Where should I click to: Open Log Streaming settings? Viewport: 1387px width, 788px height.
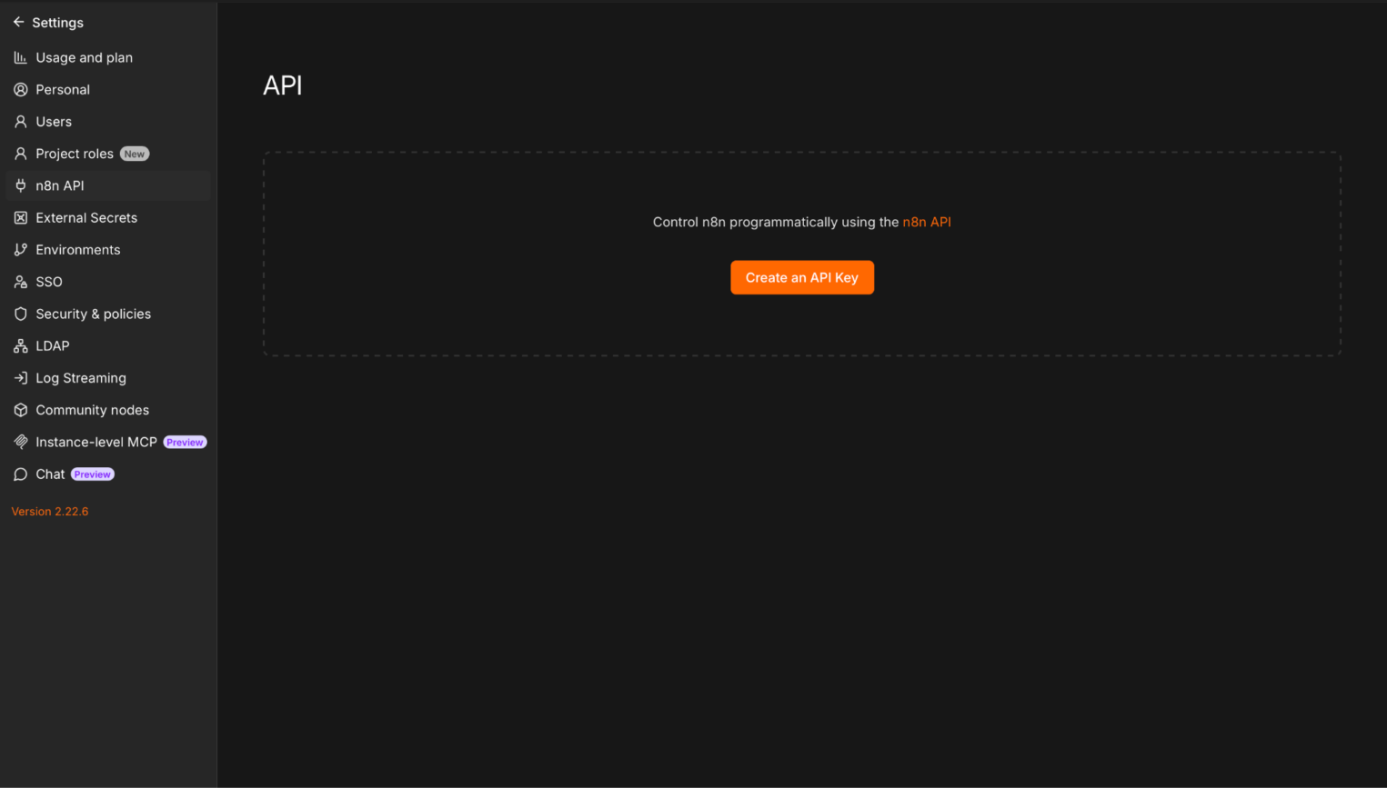coord(108,378)
